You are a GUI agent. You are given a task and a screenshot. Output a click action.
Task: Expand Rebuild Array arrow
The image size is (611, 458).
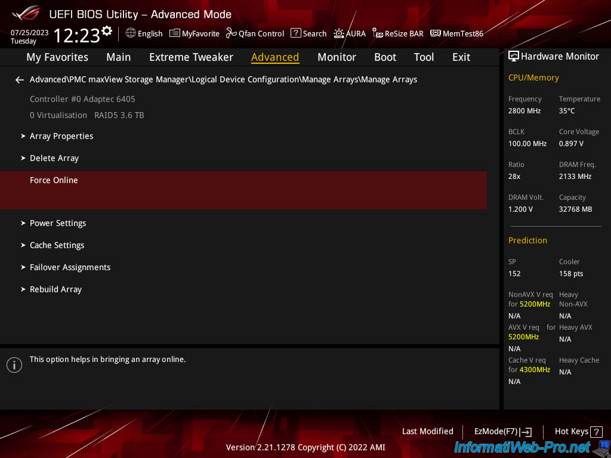(x=23, y=289)
